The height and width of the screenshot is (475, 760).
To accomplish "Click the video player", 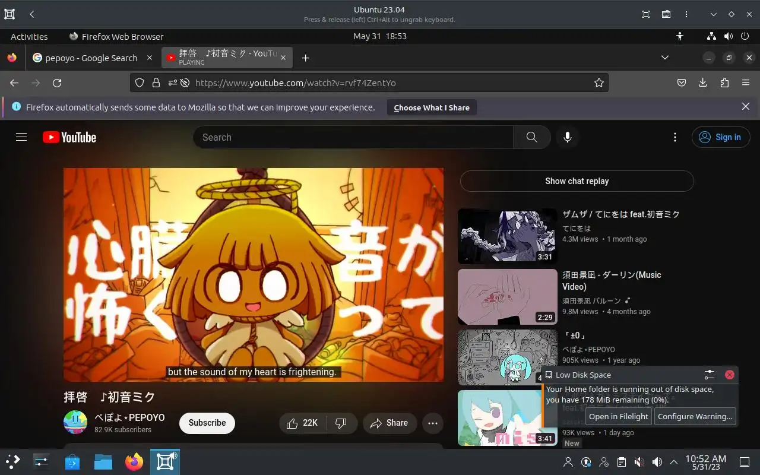I will point(254,275).
